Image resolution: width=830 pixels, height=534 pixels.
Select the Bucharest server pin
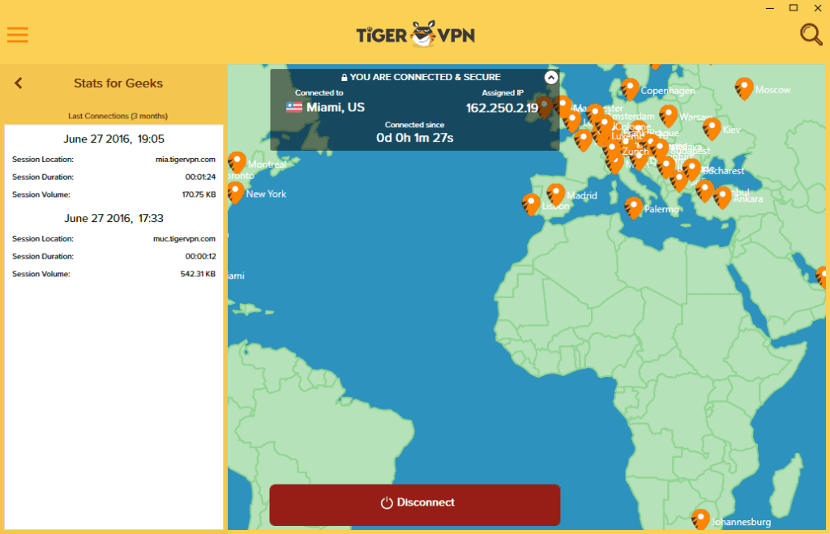pos(691,170)
